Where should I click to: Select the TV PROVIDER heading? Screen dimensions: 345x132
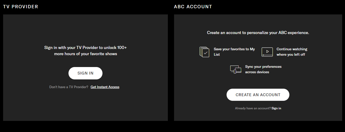tap(21, 7)
